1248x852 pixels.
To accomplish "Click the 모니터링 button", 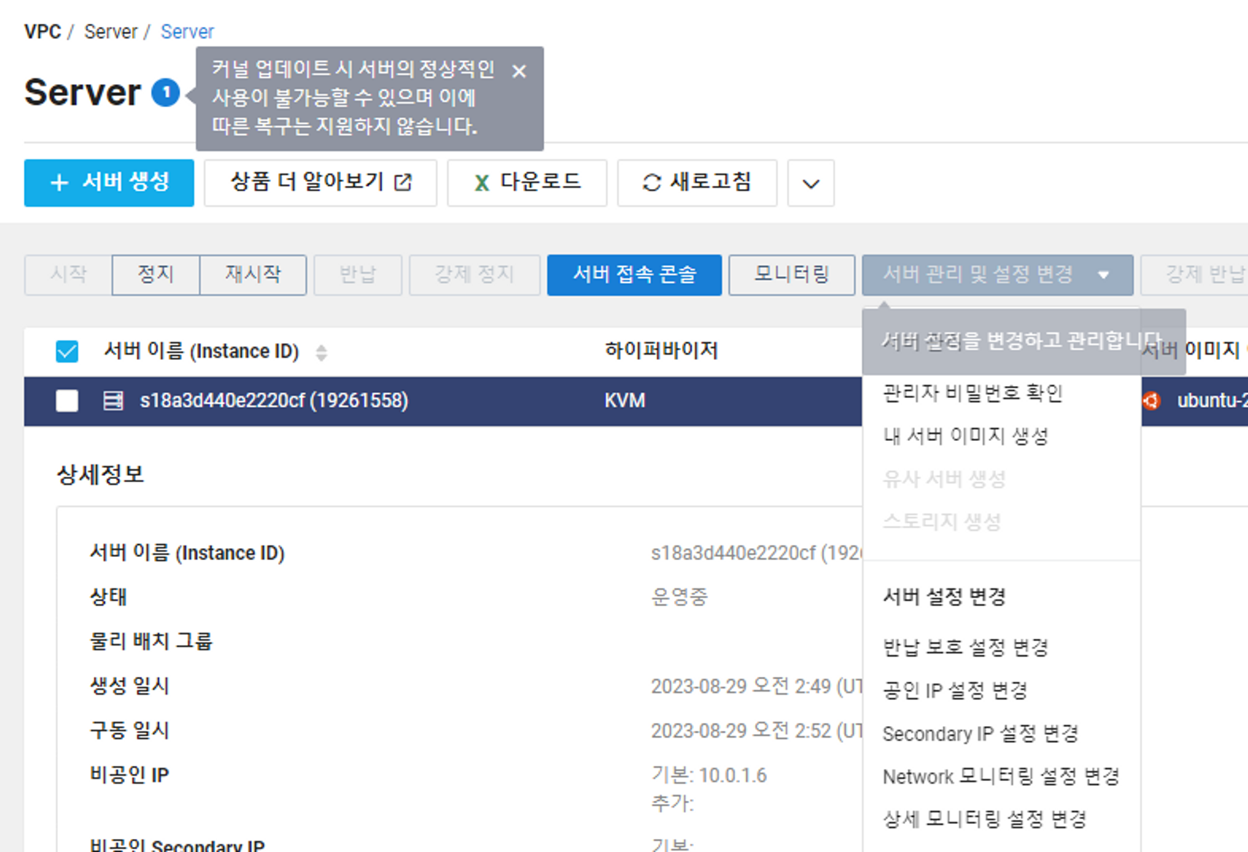I will [791, 274].
